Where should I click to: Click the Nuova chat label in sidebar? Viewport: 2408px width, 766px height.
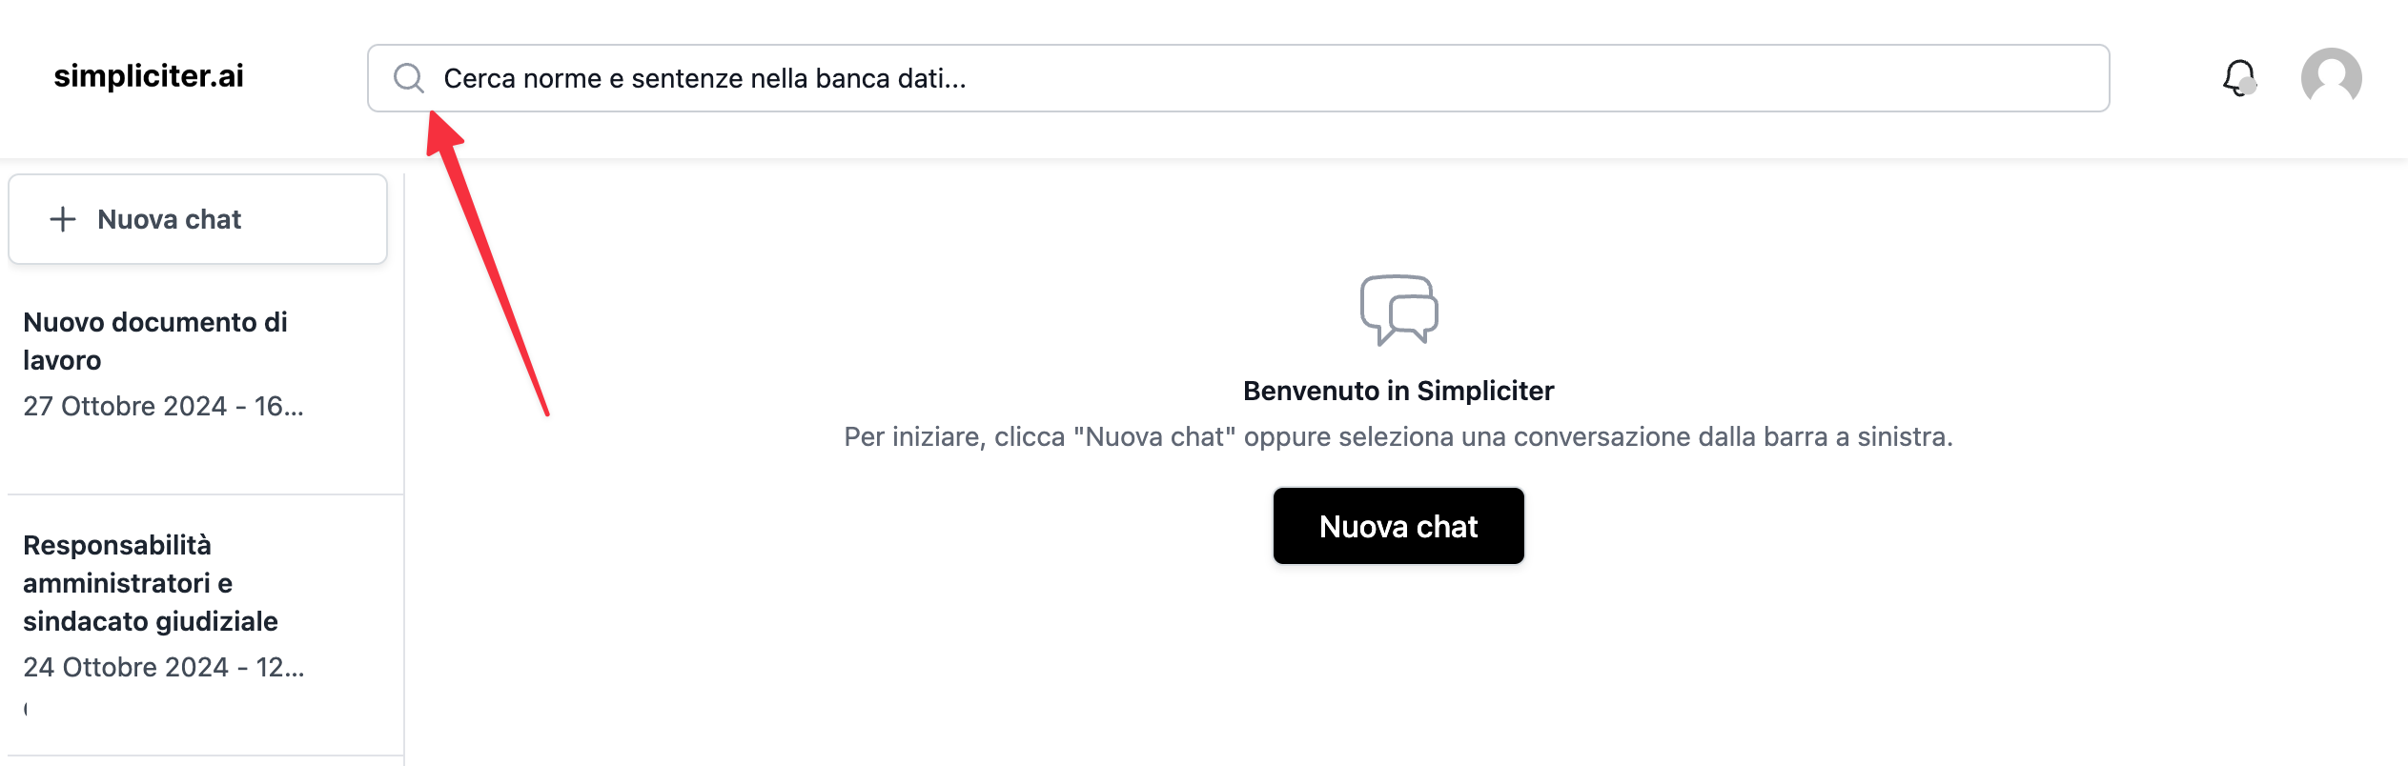click(170, 219)
